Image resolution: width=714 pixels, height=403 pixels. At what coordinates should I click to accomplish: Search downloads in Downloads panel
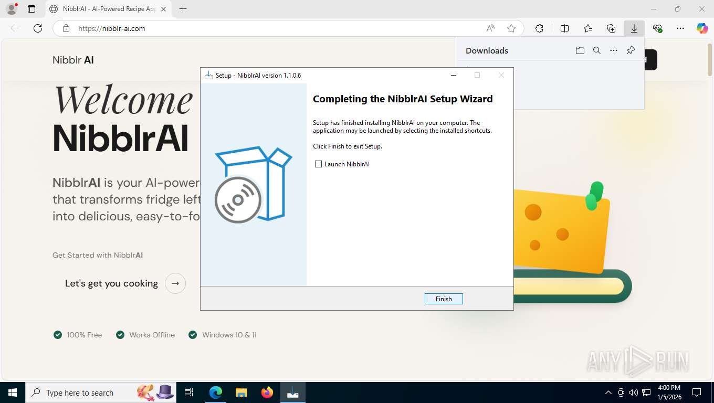pos(596,50)
